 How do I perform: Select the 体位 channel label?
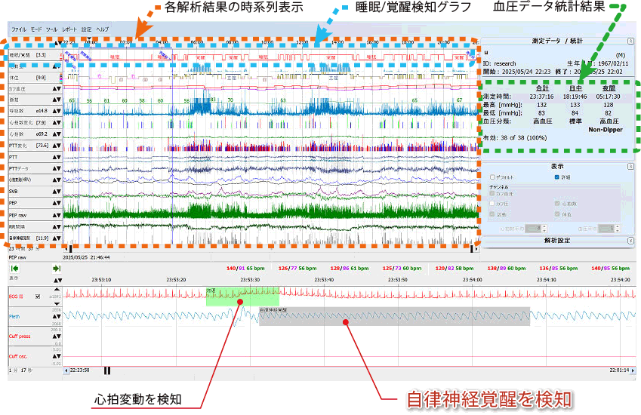click(x=16, y=77)
